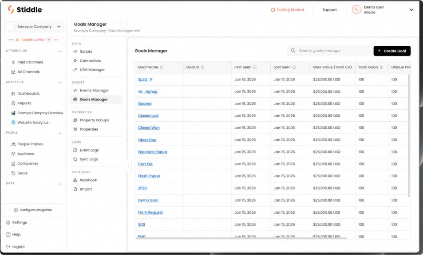Click the Goal Value (Total CV) column header
This screenshot has width=423, height=255.
click(332, 67)
